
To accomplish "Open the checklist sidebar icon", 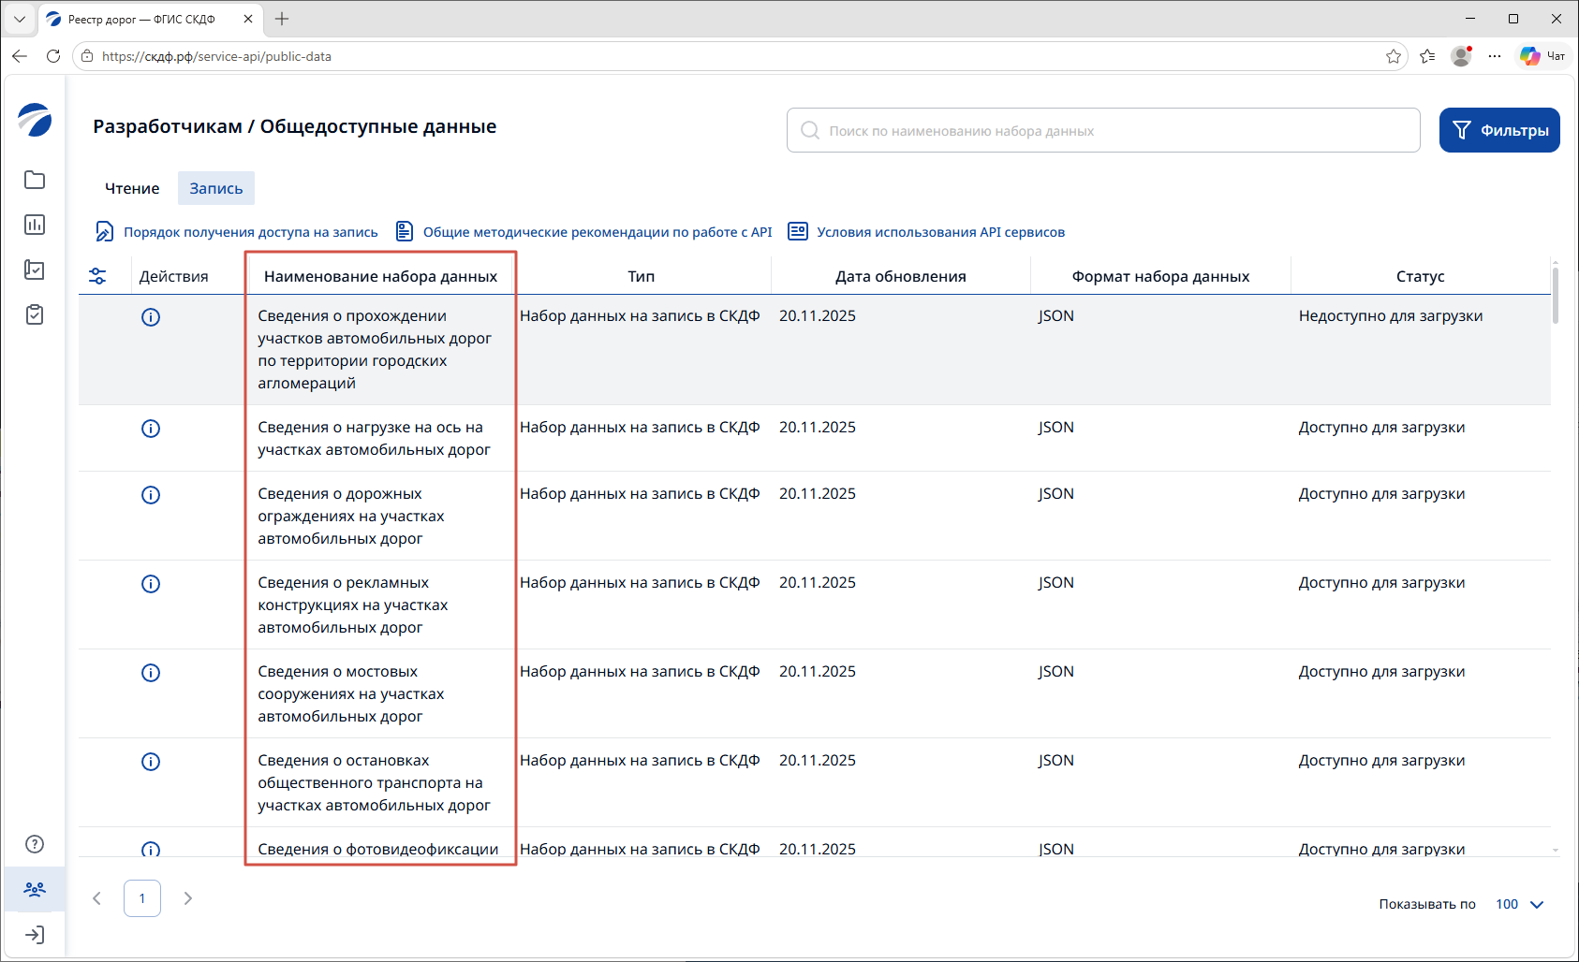I will pyautogui.click(x=35, y=270).
